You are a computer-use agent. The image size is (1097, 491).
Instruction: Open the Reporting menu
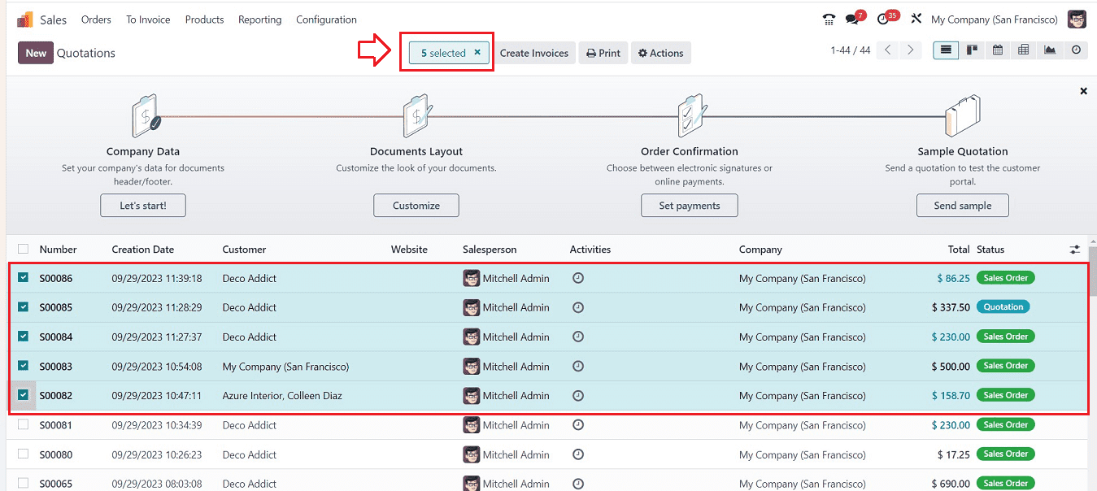260,20
